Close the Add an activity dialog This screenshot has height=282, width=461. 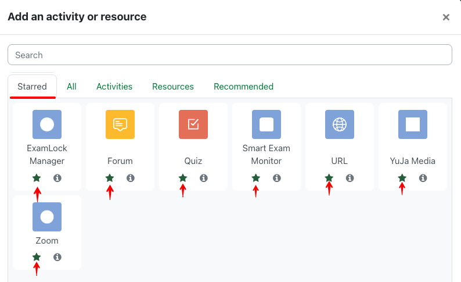click(446, 17)
